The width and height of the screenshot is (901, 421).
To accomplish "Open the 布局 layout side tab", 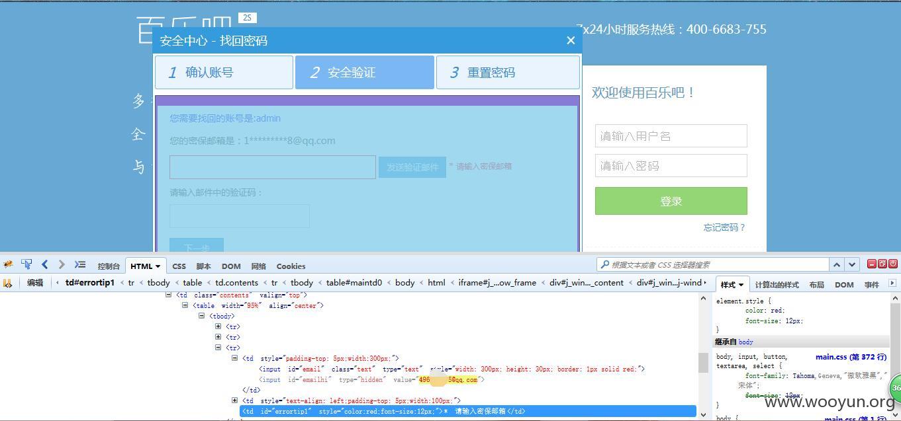I will 816,285.
